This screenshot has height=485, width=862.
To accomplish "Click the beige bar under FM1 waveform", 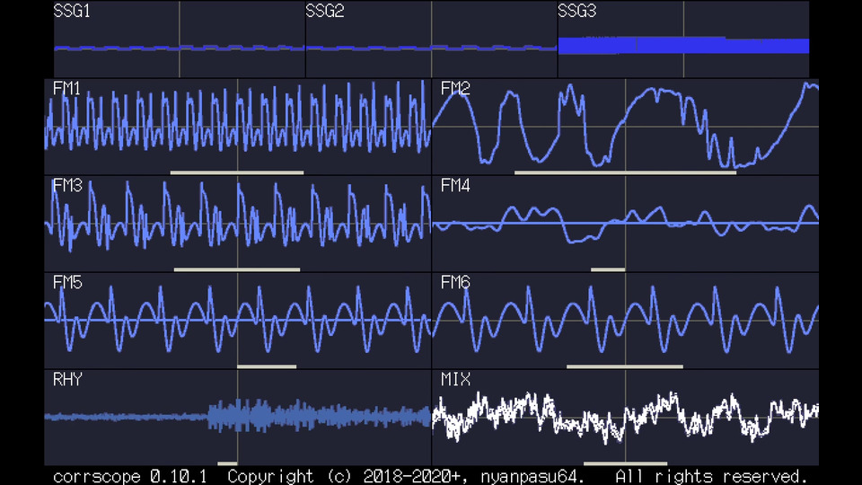I will pyautogui.click(x=237, y=172).
